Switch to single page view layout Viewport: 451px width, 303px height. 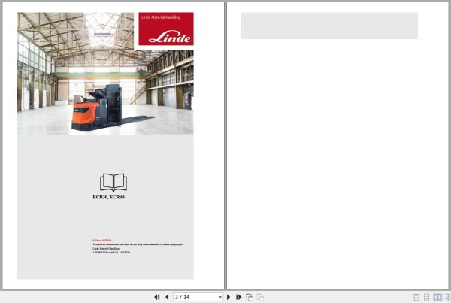(x=416, y=297)
